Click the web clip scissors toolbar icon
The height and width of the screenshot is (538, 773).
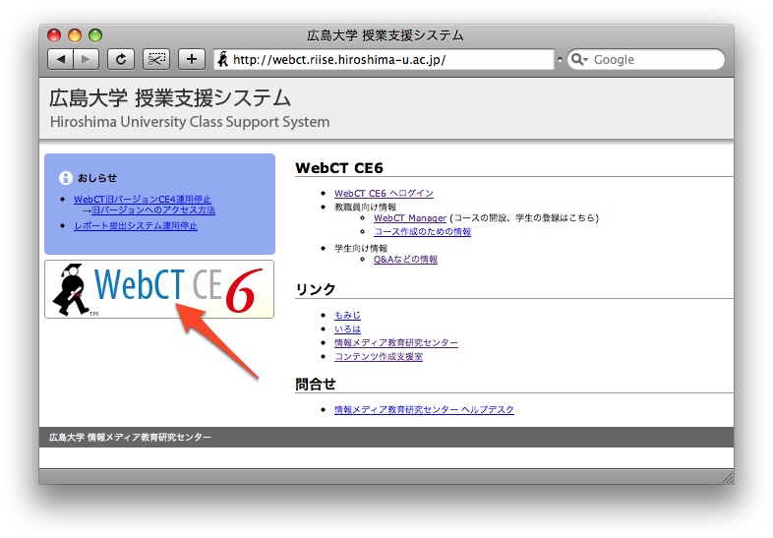click(x=156, y=60)
